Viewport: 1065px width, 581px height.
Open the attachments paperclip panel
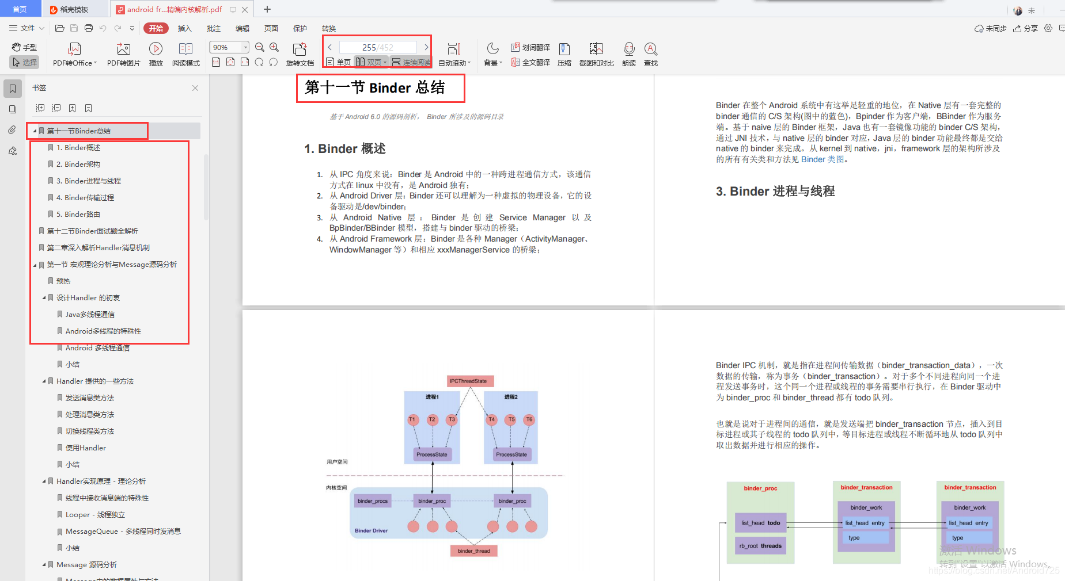tap(13, 130)
